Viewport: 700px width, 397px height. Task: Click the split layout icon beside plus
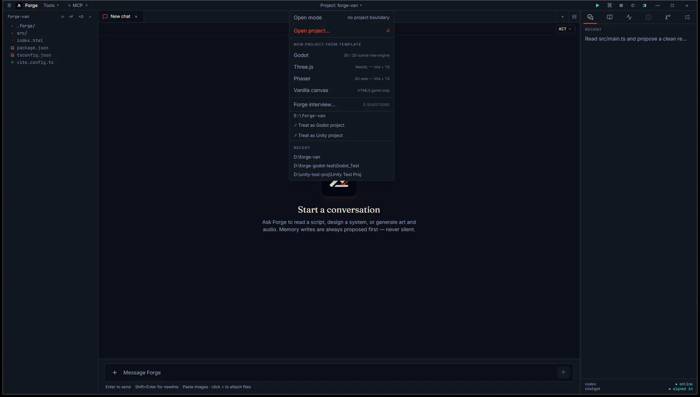click(574, 16)
